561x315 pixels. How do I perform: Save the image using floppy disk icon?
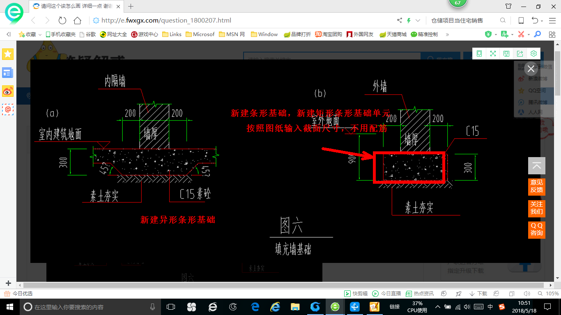pos(506,54)
